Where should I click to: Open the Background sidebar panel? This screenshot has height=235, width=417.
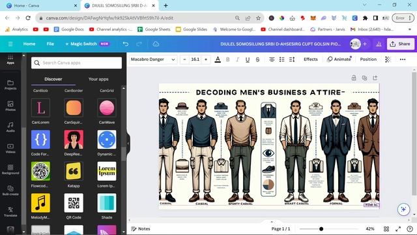pyautogui.click(x=10, y=170)
